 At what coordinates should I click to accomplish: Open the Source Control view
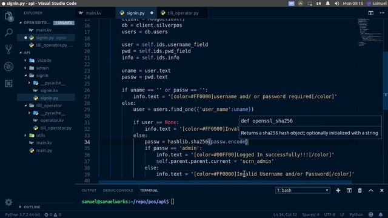click(x=8, y=49)
